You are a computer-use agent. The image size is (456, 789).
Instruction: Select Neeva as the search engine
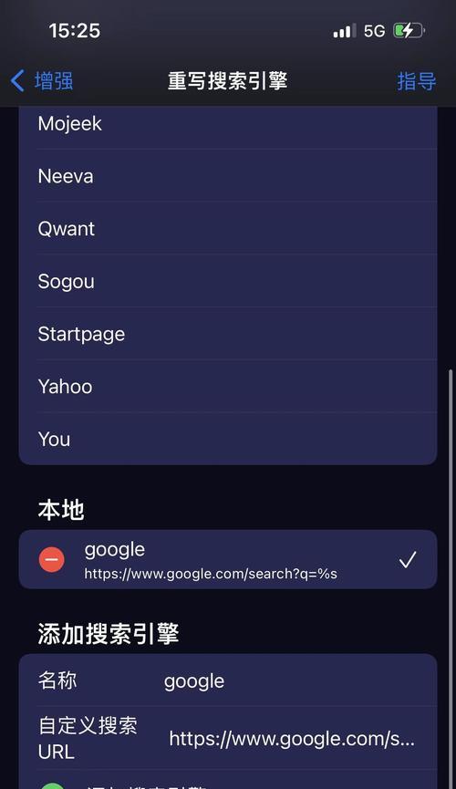pyautogui.click(x=228, y=176)
